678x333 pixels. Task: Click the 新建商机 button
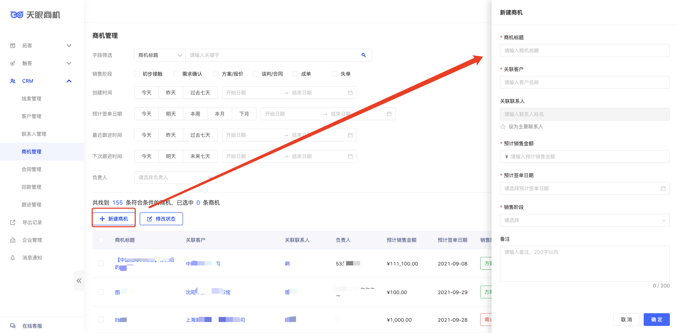click(x=114, y=219)
